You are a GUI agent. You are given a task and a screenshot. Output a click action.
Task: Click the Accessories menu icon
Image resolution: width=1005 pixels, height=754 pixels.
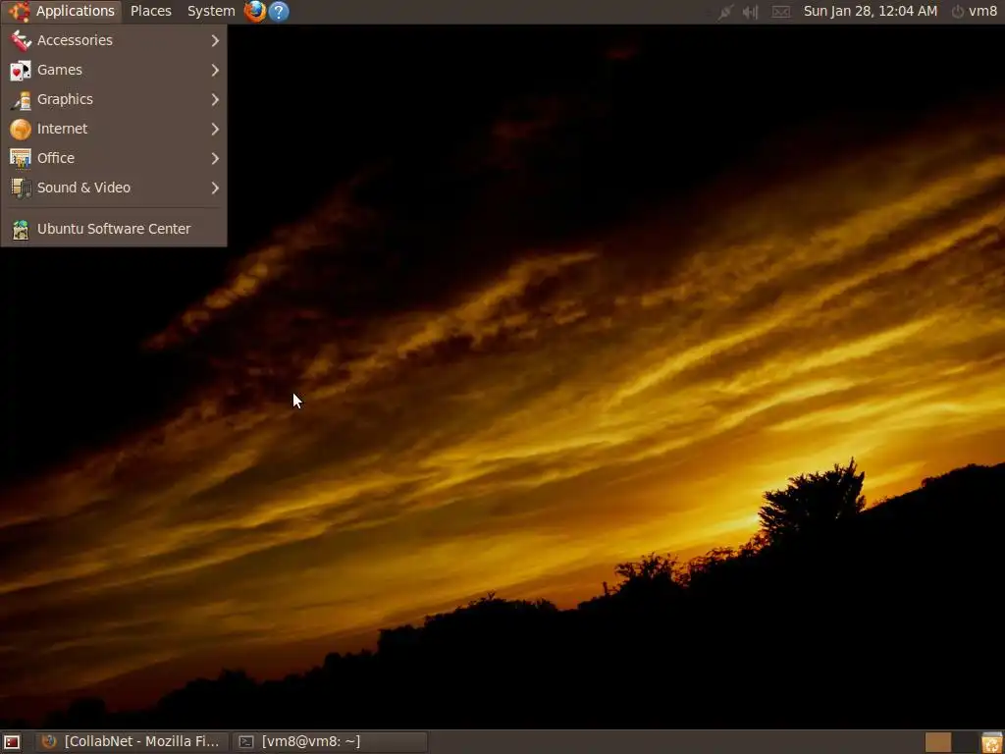21,40
